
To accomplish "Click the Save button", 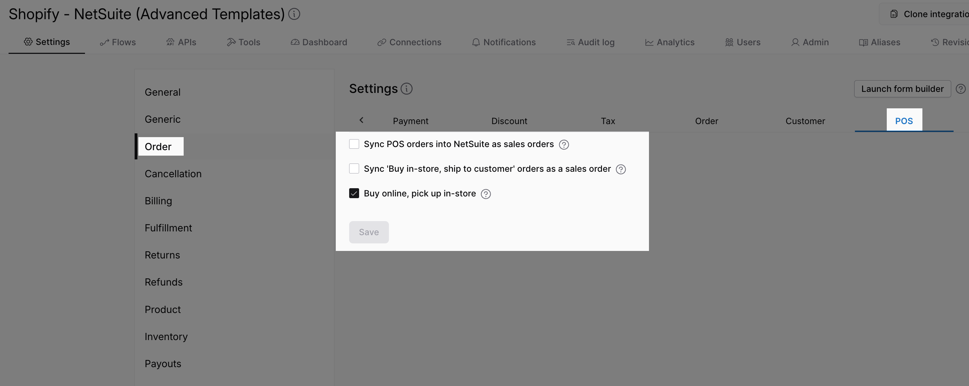I will (x=369, y=232).
